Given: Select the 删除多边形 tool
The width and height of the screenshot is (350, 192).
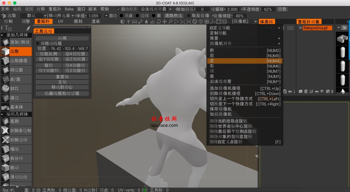Looking at the screenshot, I should [x=16, y=131].
